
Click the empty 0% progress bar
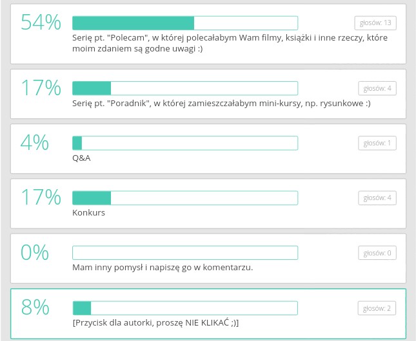[x=184, y=253]
